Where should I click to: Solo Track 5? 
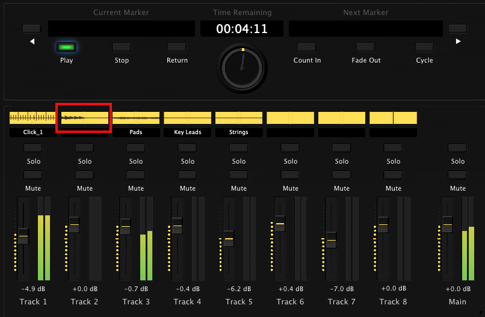pyautogui.click(x=239, y=148)
